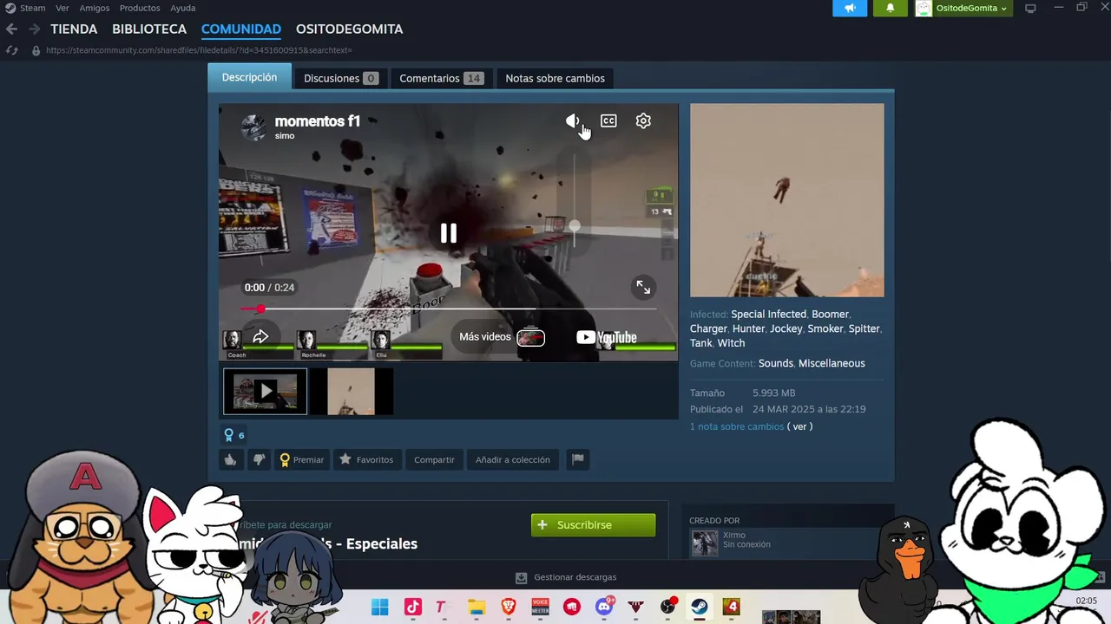Open the COMUNIDAD section
Screen dimensions: 1111x624
point(241,29)
